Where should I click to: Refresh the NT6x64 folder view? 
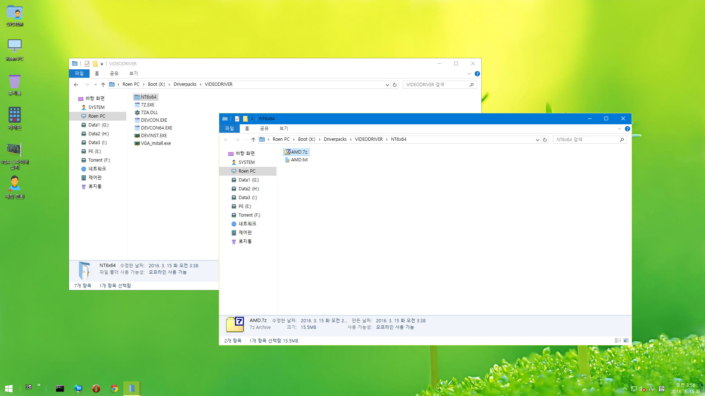click(x=545, y=140)
